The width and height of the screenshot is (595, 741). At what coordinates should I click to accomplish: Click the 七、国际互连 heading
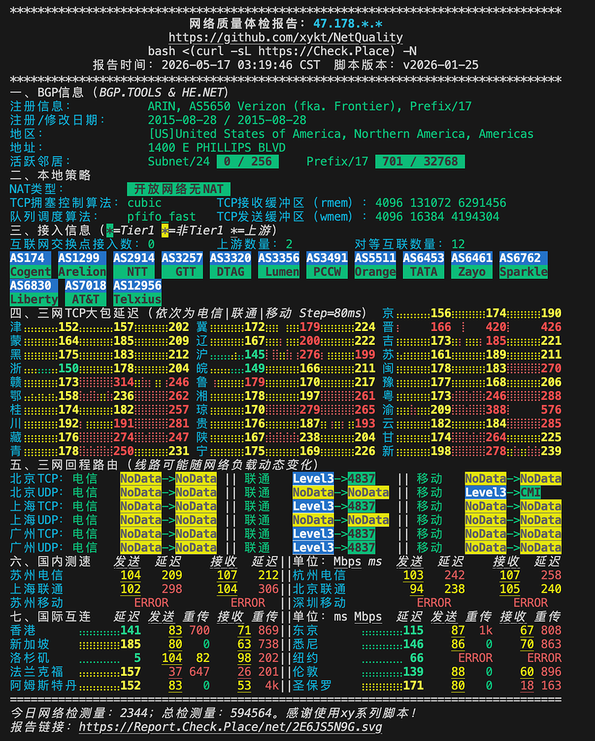(51, 616)
